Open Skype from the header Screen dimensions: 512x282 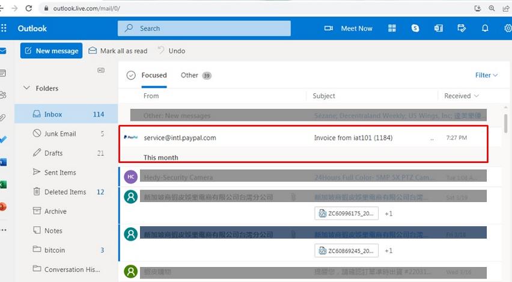pos(415,28)
